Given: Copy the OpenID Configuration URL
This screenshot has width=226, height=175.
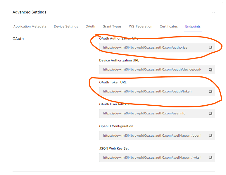Looking at the screenshot, I should coord(210,135).
